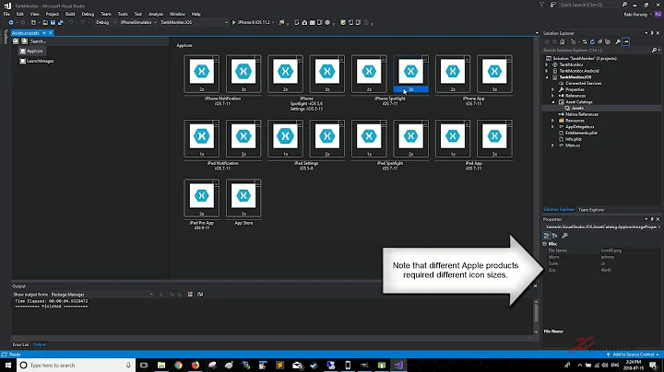Expand the TankMonitor.Android project node
Screen dimensions: 664x372
[547, 71]
